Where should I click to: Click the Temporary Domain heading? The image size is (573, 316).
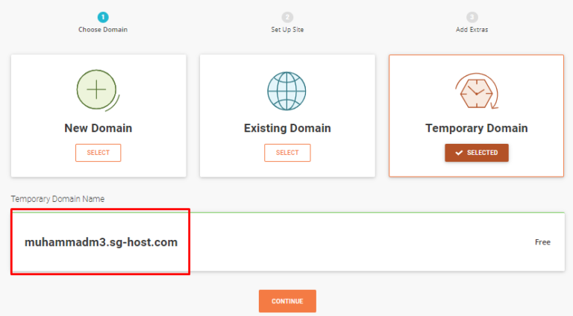(x=477, y=128)
